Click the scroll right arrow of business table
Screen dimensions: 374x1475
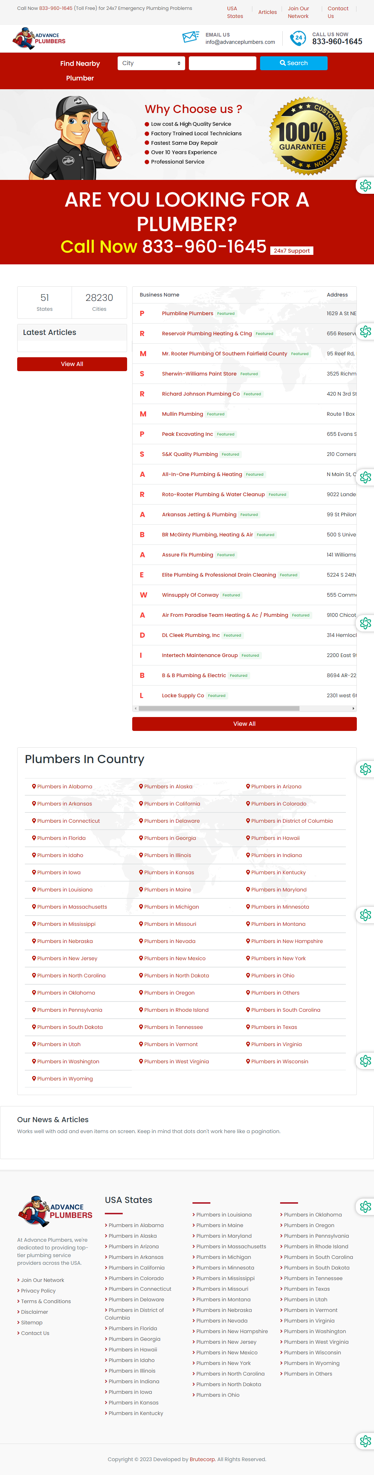point(354,708)
